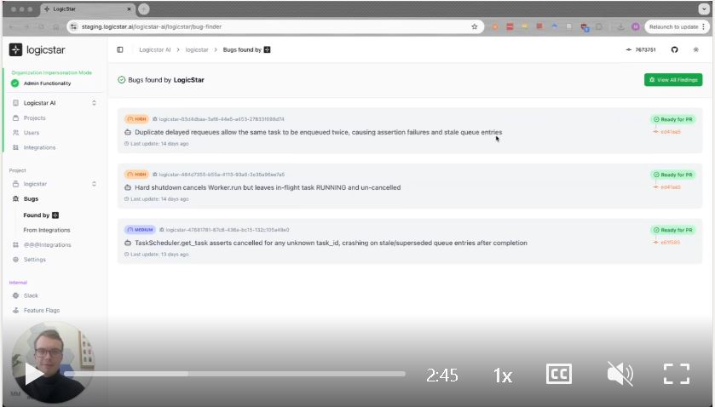Click commit link on Duplicate delayed bug

pos(666,132)
